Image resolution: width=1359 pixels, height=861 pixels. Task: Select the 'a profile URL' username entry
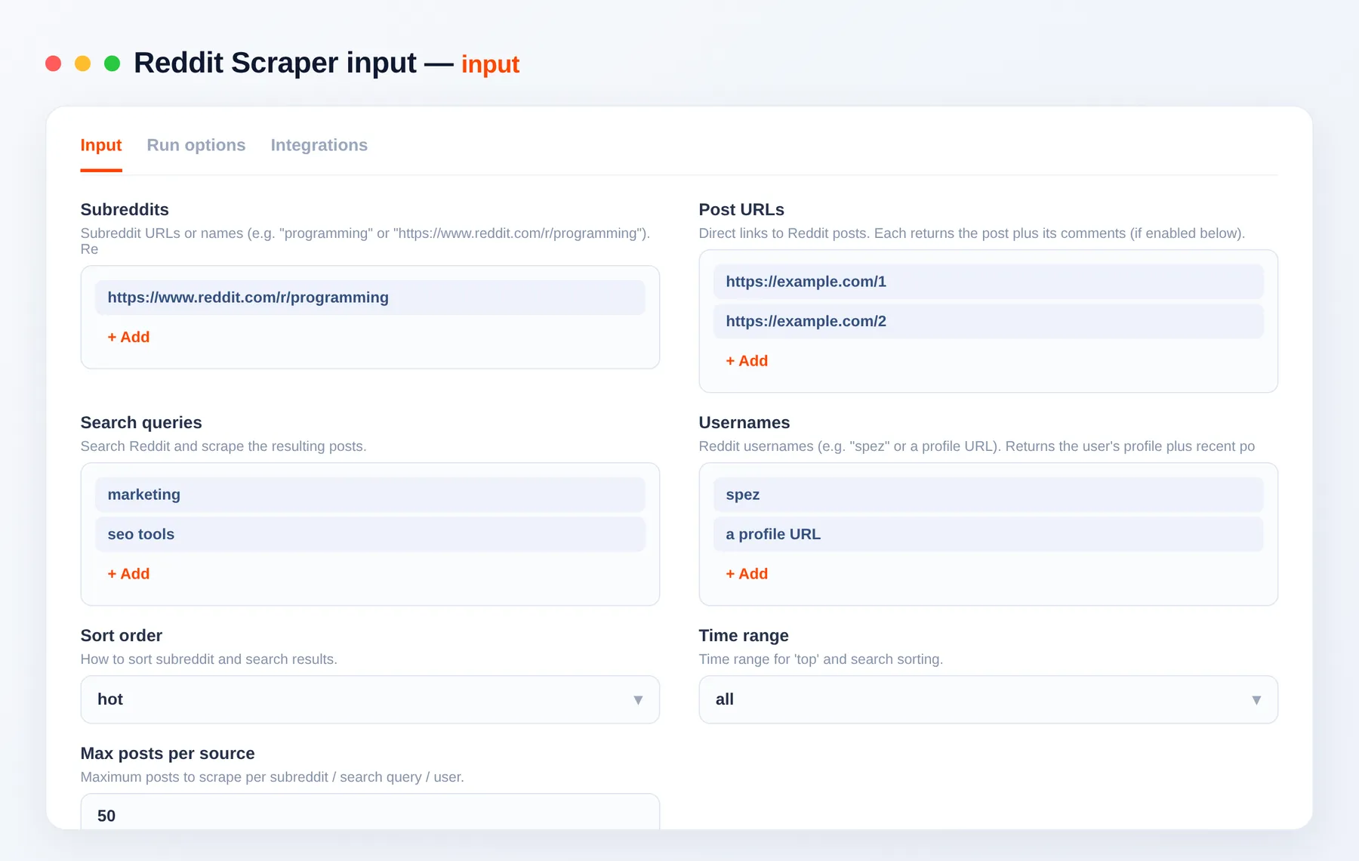pos(988,534)
